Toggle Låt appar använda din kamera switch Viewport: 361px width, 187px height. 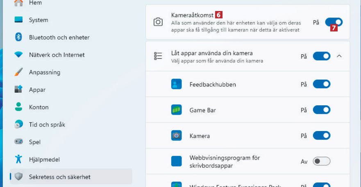pos(322,56)
